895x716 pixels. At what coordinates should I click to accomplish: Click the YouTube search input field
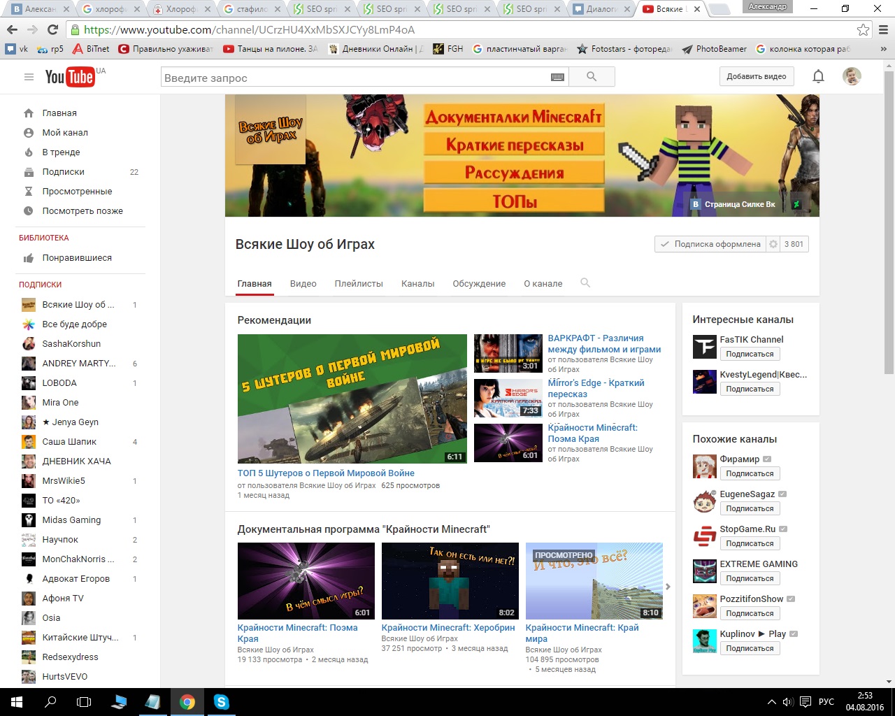click(357, 78)
